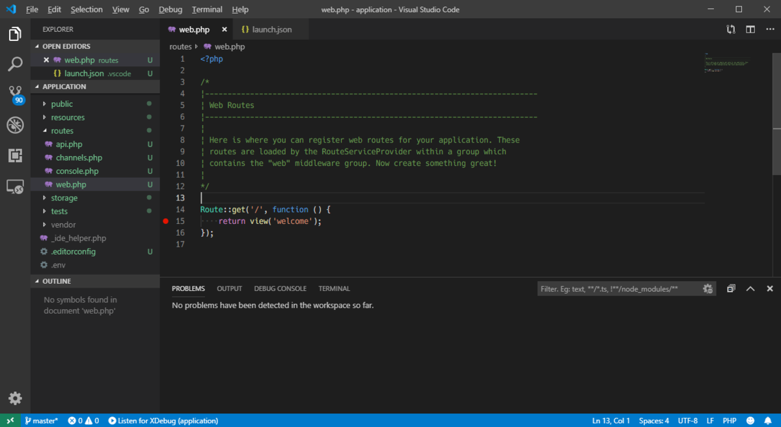Expand the public folder
The width and height of the screenshot is (781, 427).
click(62, 103)
